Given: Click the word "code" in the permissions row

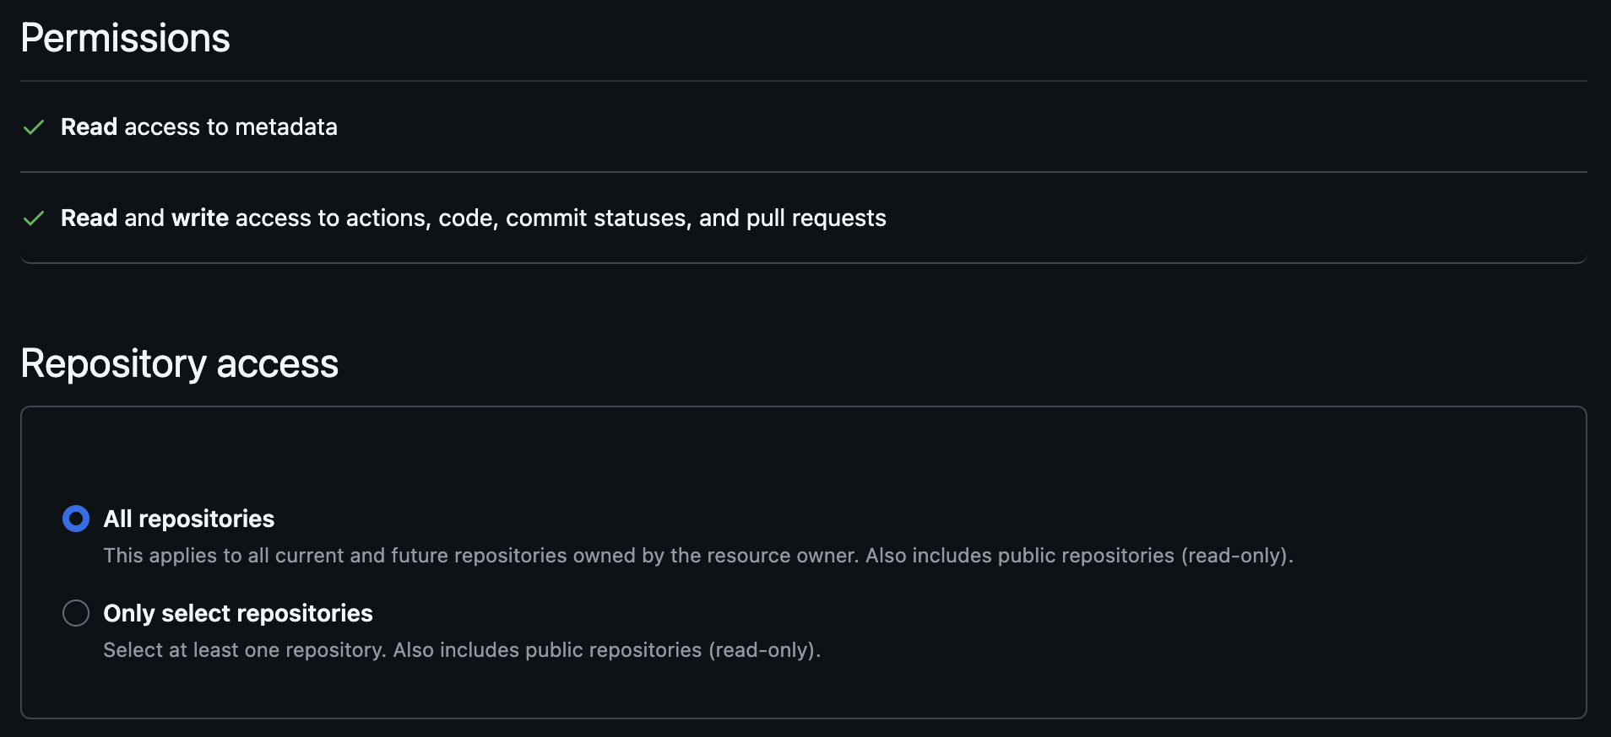Looking at the screenshot, I should tap(467, 218).
